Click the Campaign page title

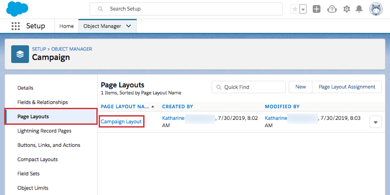[x=51, y=57]
